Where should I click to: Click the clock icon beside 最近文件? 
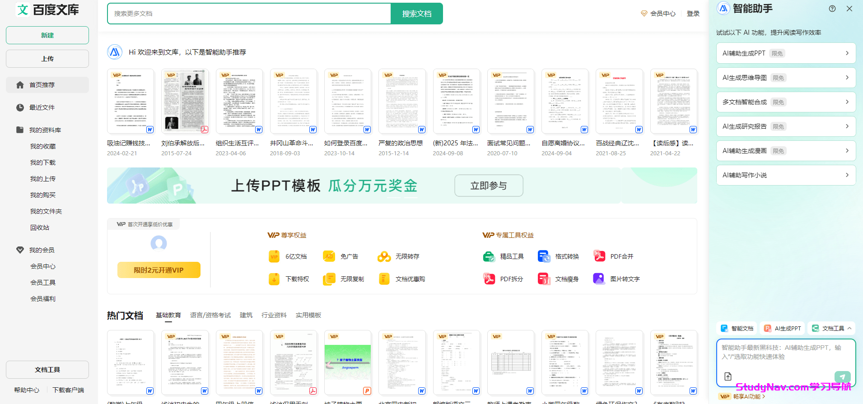click(x=20, y=107)
